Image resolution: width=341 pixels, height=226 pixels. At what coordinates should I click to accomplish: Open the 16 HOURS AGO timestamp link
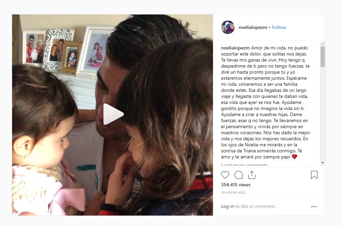(233, 192)
